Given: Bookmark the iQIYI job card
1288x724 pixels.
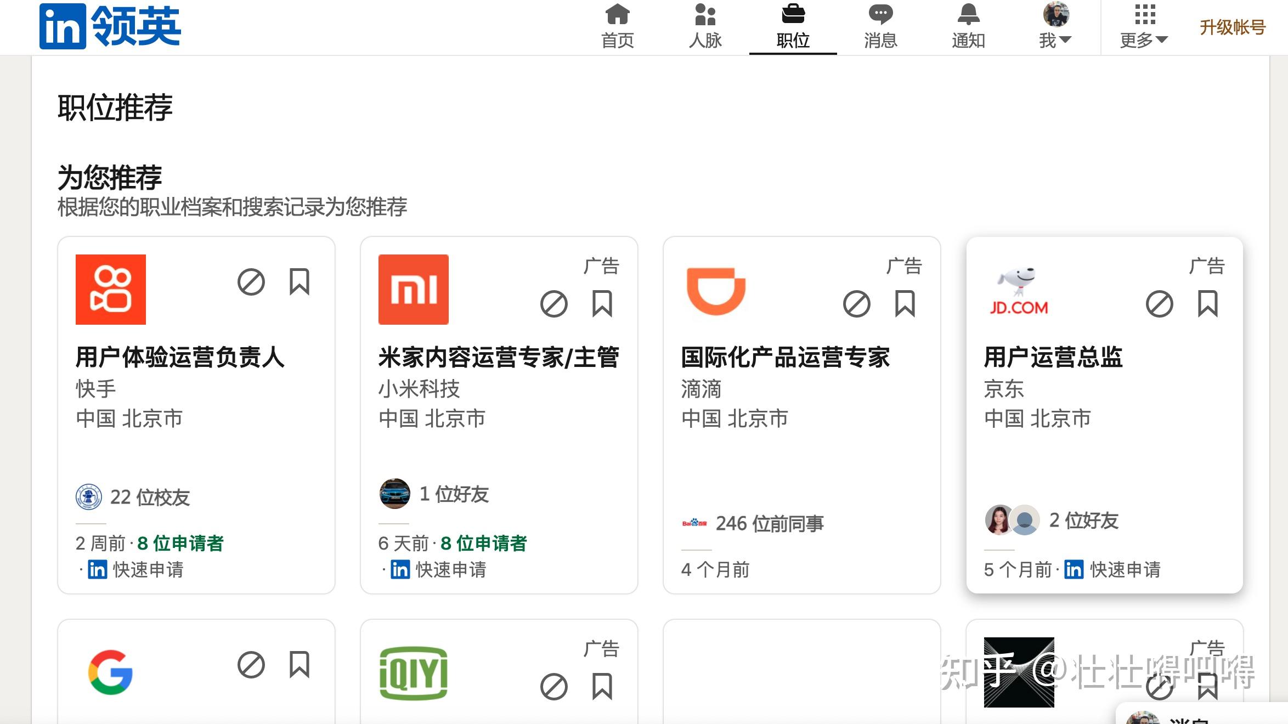Looking at the screenshot, I should click(x=602, y=687).
